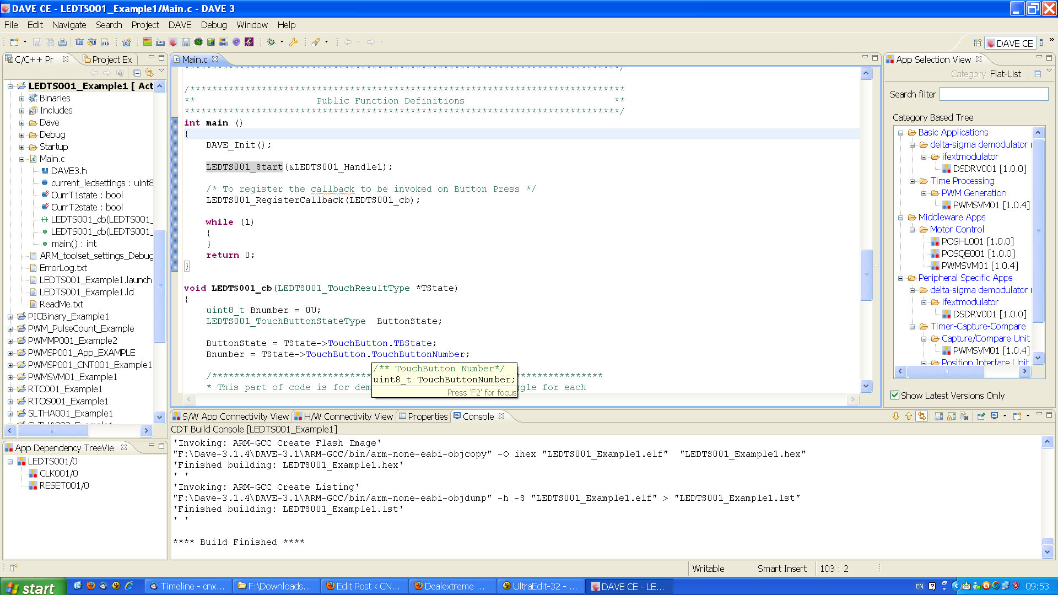Switch App Selection to Flat-List mode
1058x595 pixels.
(1006, 74)
